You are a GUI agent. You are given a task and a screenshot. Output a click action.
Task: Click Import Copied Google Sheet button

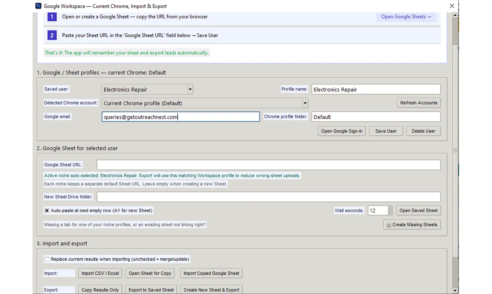point(212,273)
